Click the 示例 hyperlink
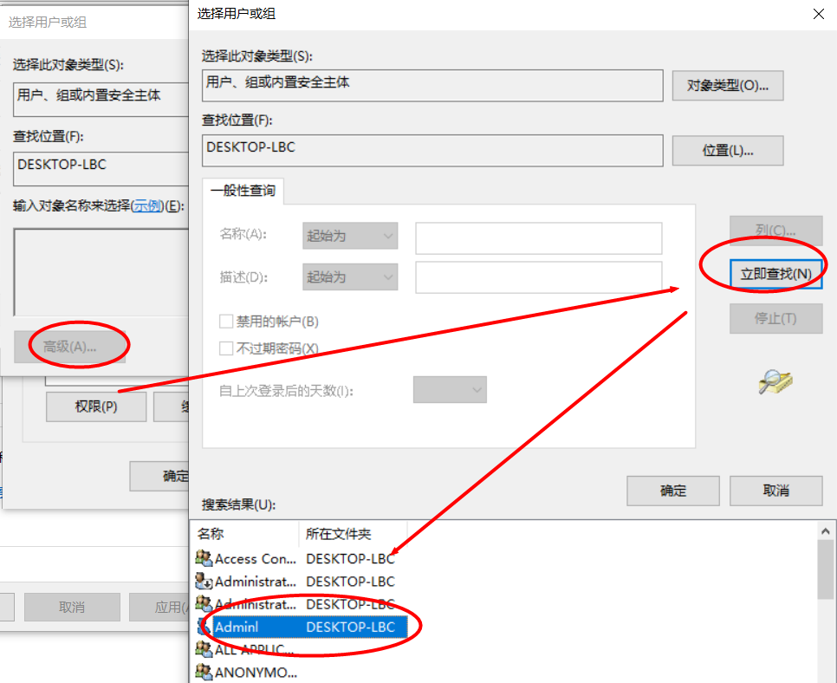 pos(147,205)
